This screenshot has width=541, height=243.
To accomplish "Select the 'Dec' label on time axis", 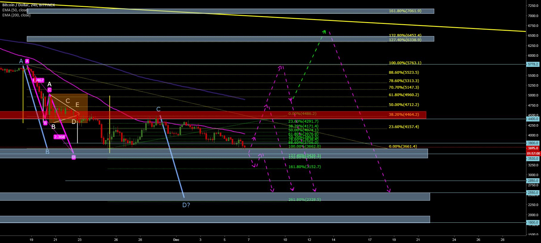I will point(176,239).
